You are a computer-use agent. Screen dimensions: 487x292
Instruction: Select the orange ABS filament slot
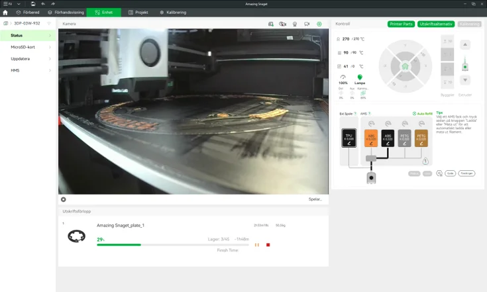(x=371, y=138)
